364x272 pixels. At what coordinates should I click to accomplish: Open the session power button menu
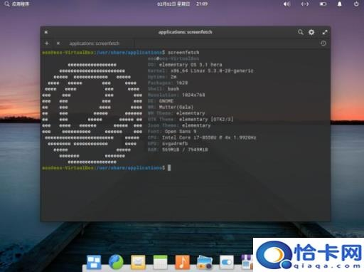[x=356, y=4]
